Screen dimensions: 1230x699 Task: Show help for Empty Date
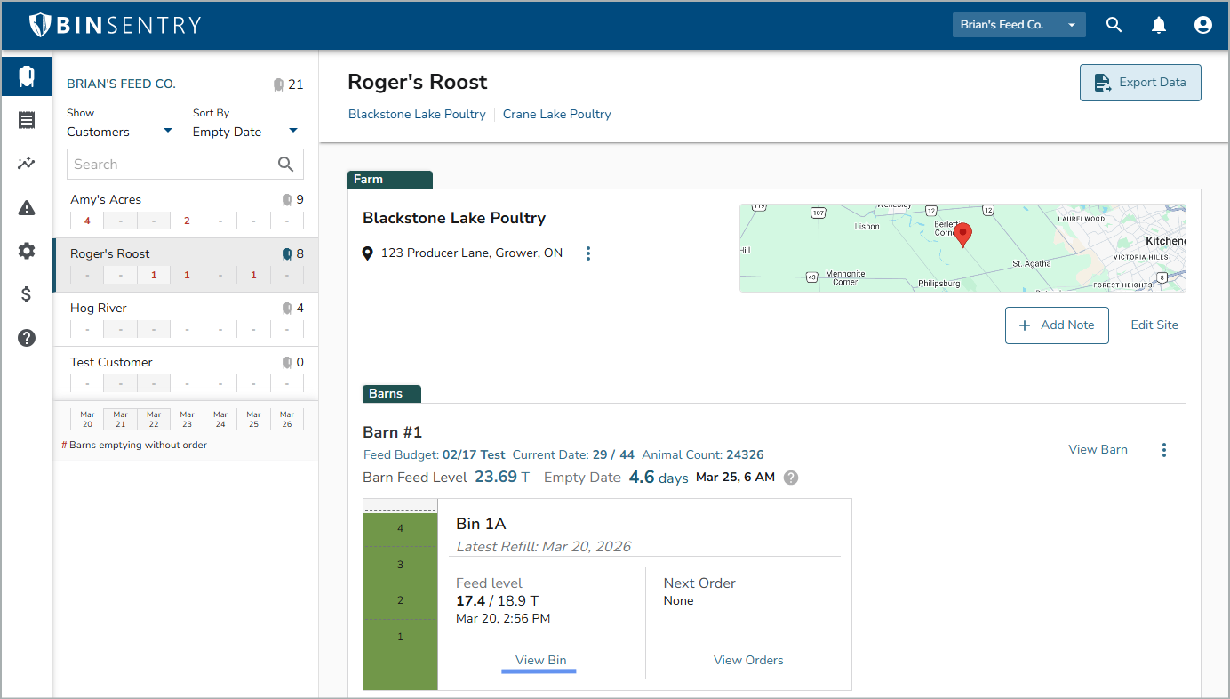click(791, 478)
